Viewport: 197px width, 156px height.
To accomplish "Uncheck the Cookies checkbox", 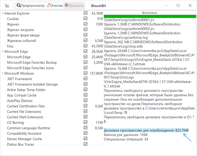I will [85, 18].
